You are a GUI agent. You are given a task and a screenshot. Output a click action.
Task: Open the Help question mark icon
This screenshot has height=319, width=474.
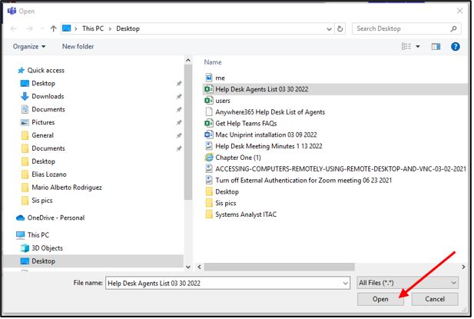click(455, 46)
